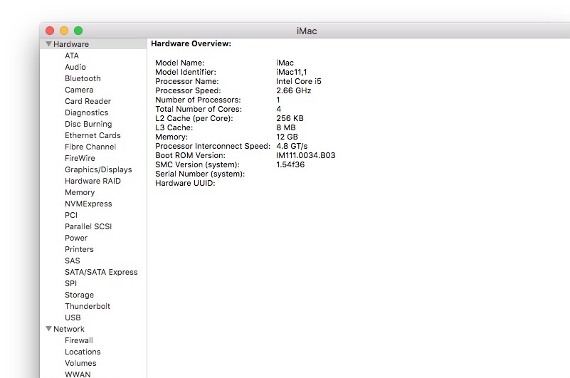570x378 pixels.
Task: Click the Memory value 12 GB
Action: [x=287, y=137]
